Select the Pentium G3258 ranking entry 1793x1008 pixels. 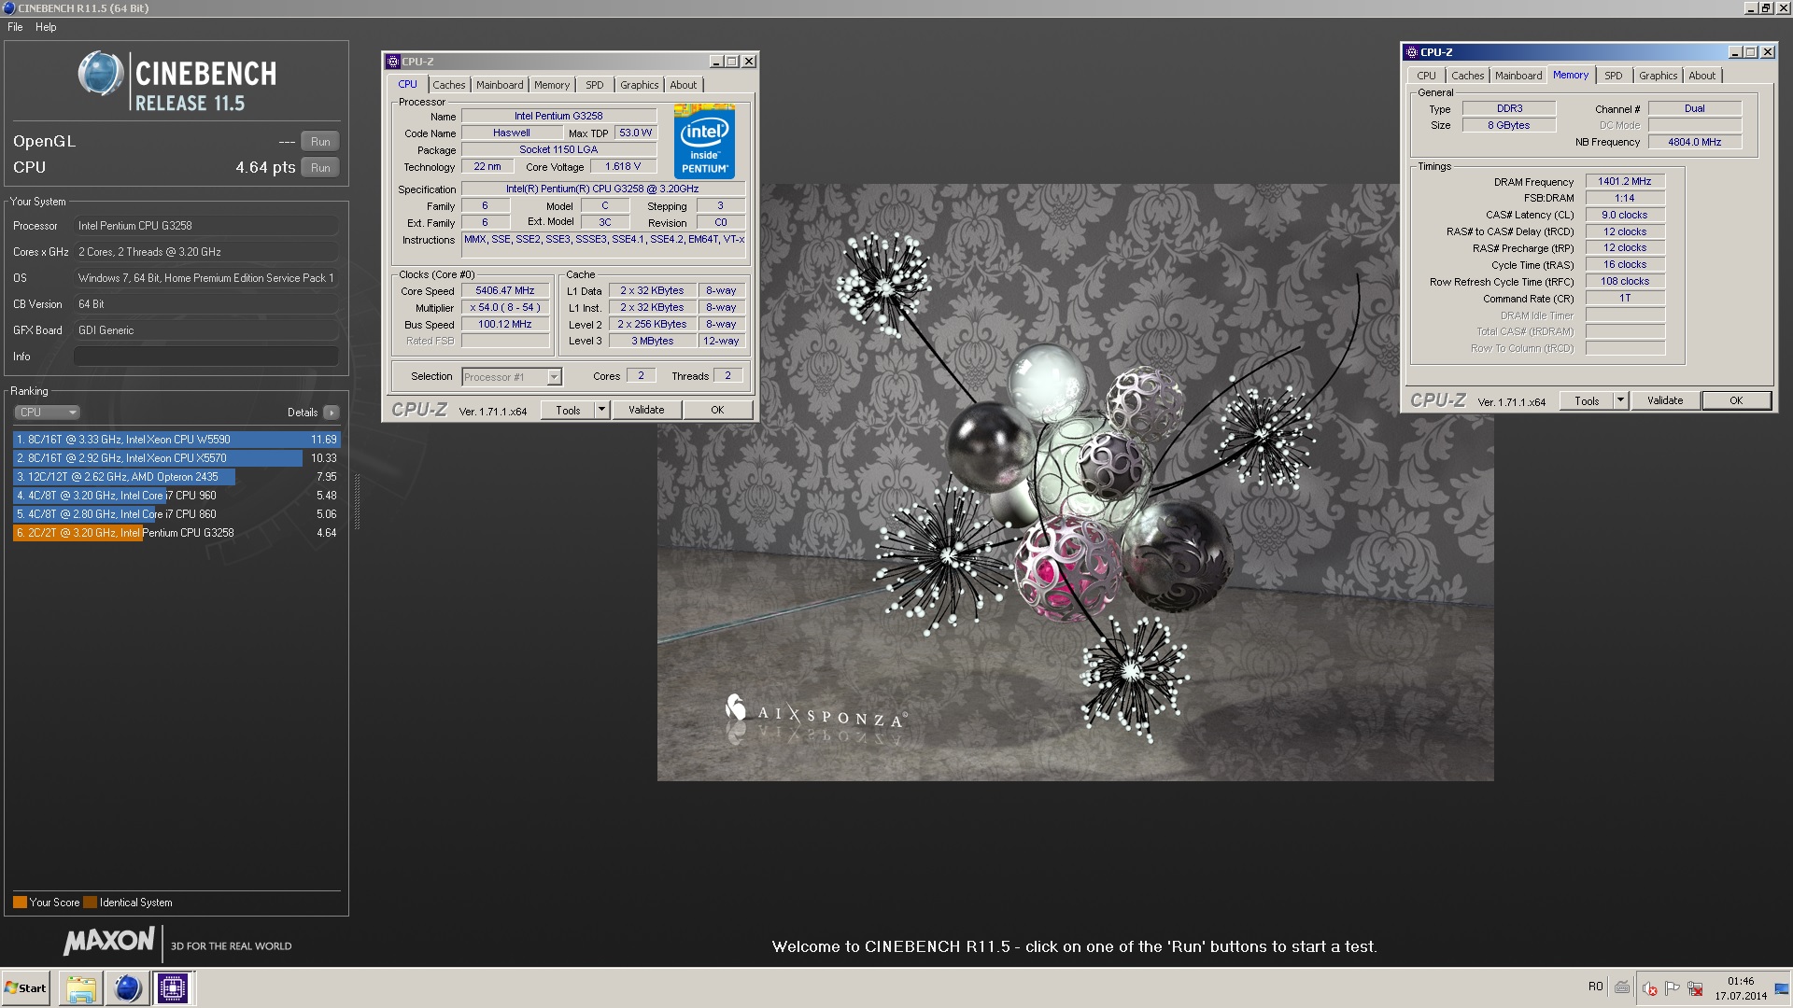[176, 533]
